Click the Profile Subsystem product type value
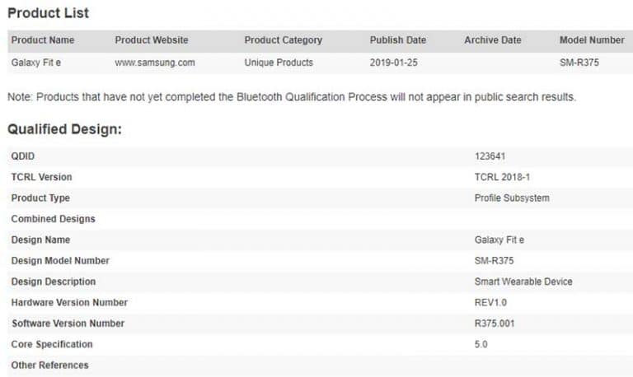The image size is (633, 377). (512, 198)
